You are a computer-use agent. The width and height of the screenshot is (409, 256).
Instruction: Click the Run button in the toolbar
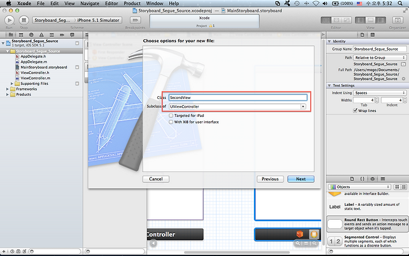pos(9,20)
